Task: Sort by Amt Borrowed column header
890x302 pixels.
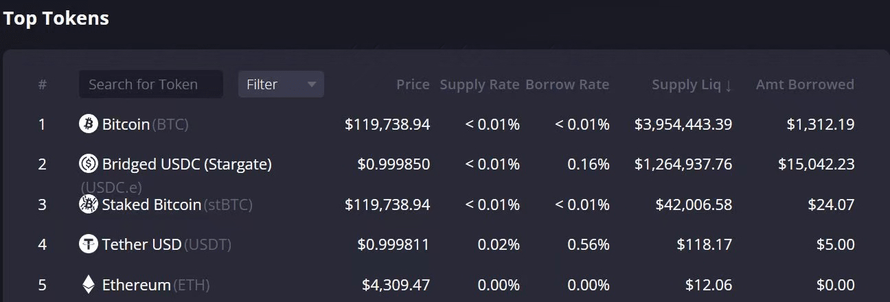Action: (x=805, y=84)
